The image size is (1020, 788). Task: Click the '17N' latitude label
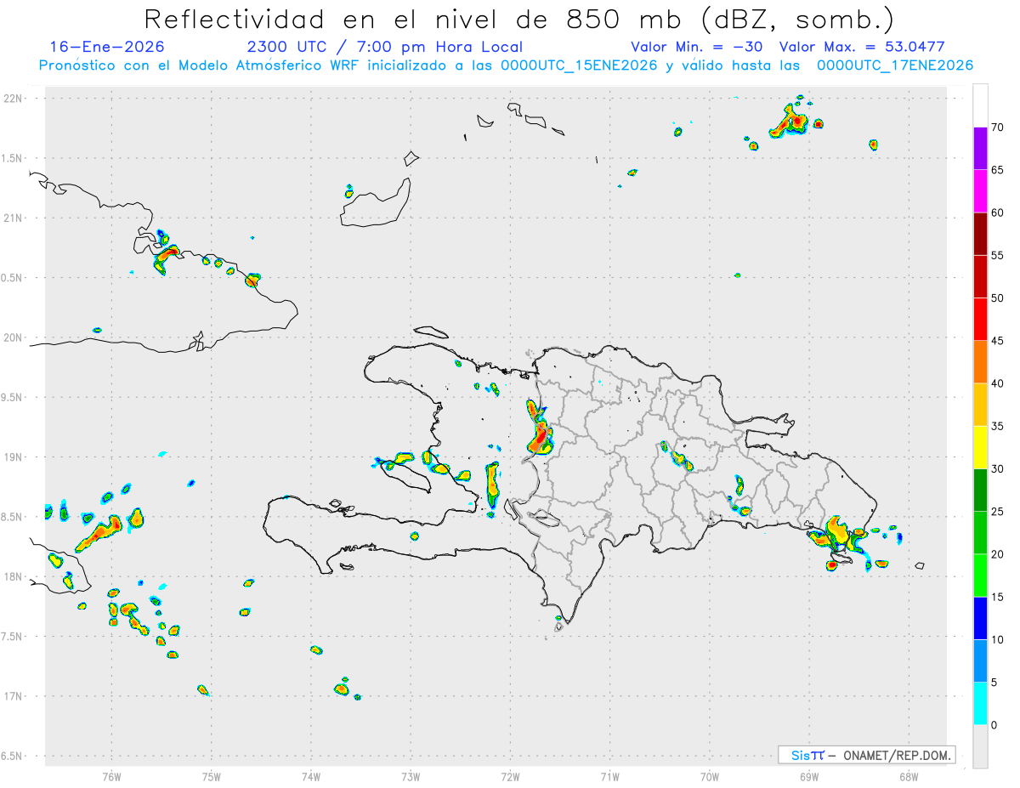[x=14, y=696]
